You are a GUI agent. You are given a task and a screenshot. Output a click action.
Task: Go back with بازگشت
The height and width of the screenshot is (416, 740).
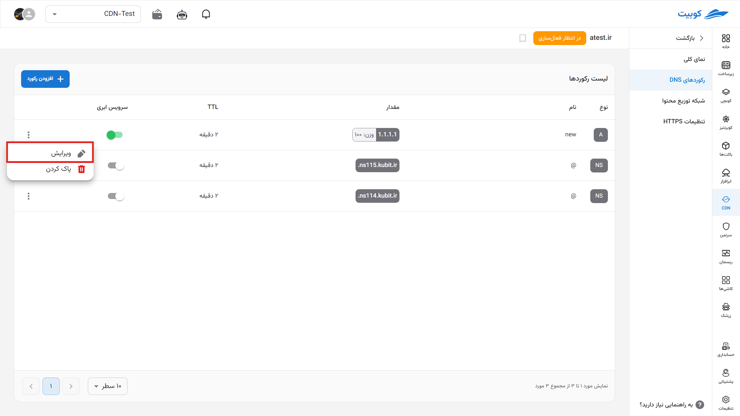click(x=689, y=38)
